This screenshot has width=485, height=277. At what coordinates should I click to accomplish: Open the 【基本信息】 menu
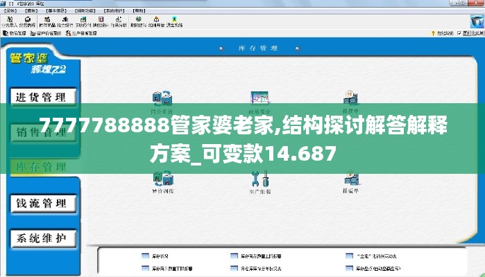pos(56,10)
